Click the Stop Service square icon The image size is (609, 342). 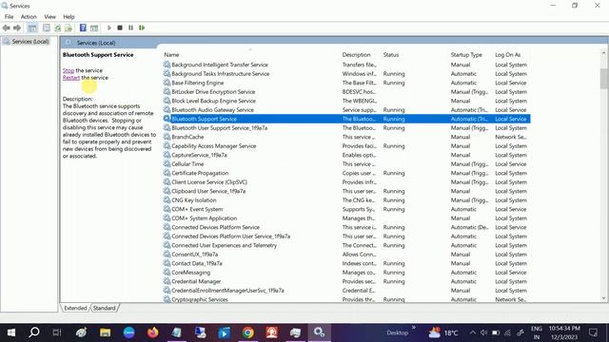point(120,28)
